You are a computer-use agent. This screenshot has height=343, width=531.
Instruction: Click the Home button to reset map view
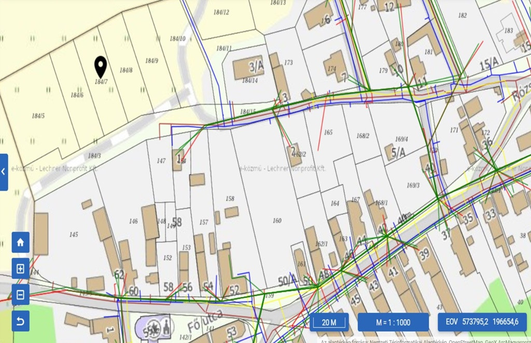coord(21,242)
